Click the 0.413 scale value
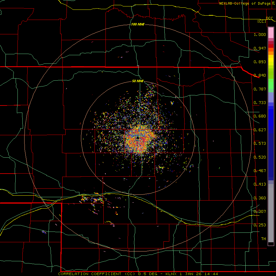This screenshot has width=276, height=276. click(x=260, y=184)
